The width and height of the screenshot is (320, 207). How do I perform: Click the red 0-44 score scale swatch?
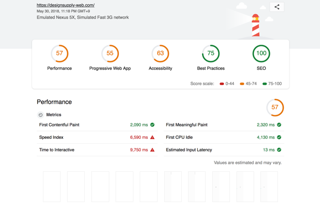pyautogui.click(x=222, y=84)
